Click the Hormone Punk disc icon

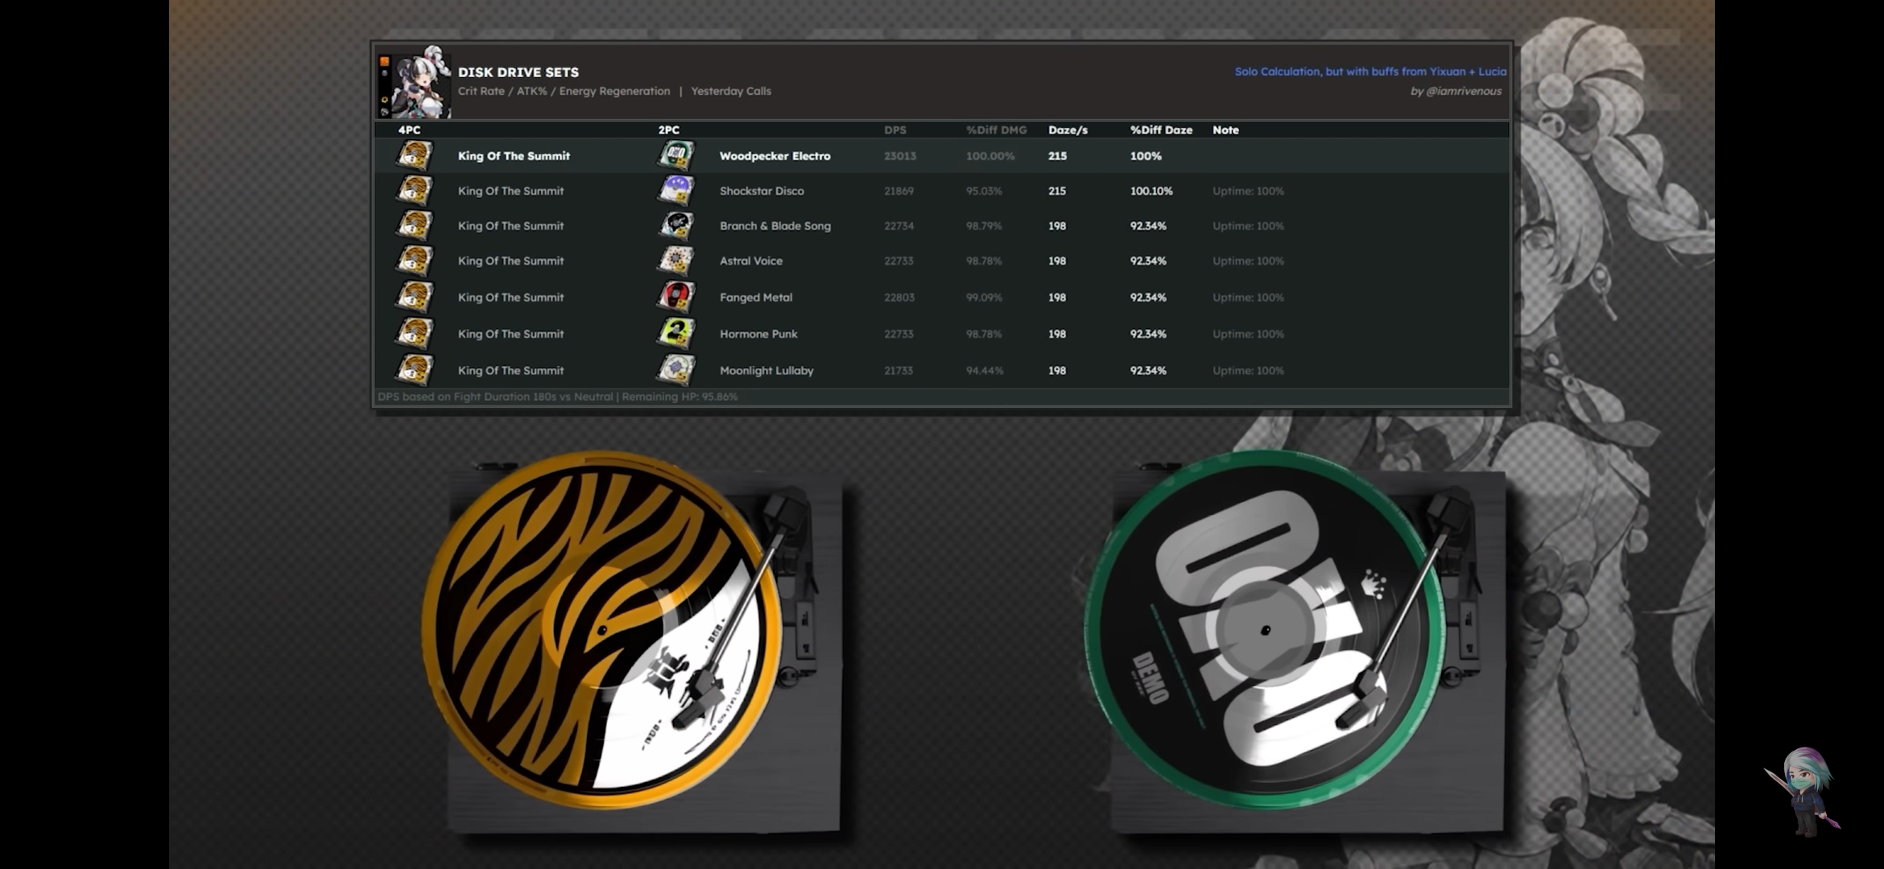pos(676,333)
